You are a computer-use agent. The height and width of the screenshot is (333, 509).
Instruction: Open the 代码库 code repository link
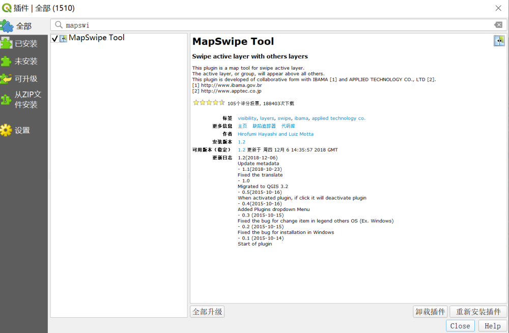tap(288, 126)
